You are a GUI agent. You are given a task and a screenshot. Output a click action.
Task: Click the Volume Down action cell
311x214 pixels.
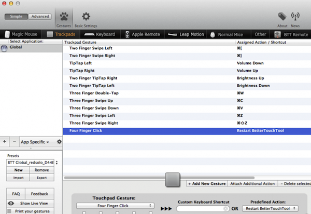click(x=250, y=63)
